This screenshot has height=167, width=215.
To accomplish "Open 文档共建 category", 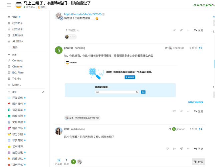I will [17, 122].
